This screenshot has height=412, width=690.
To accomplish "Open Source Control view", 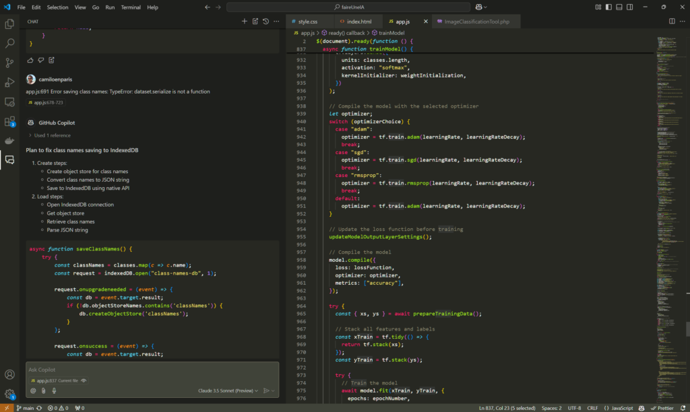I will (x=9, y=63).
